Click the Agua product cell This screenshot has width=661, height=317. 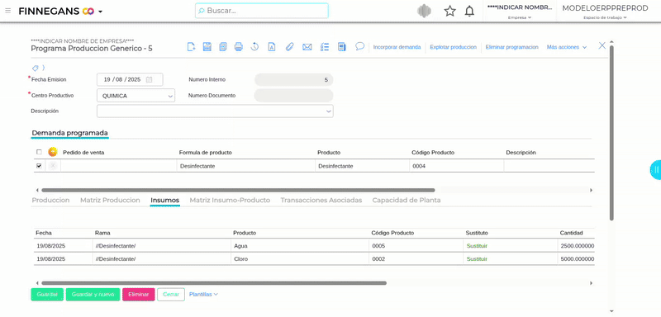click(x=300, y=246)
